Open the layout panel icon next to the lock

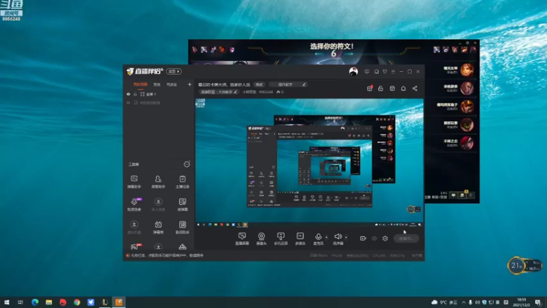click(x=392, y=88)
